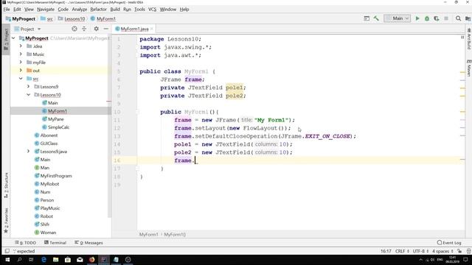This screenshot has height=265, width=472.
Task: Open the Build menu
Action: pyautogui.click(x=115, y=10)
